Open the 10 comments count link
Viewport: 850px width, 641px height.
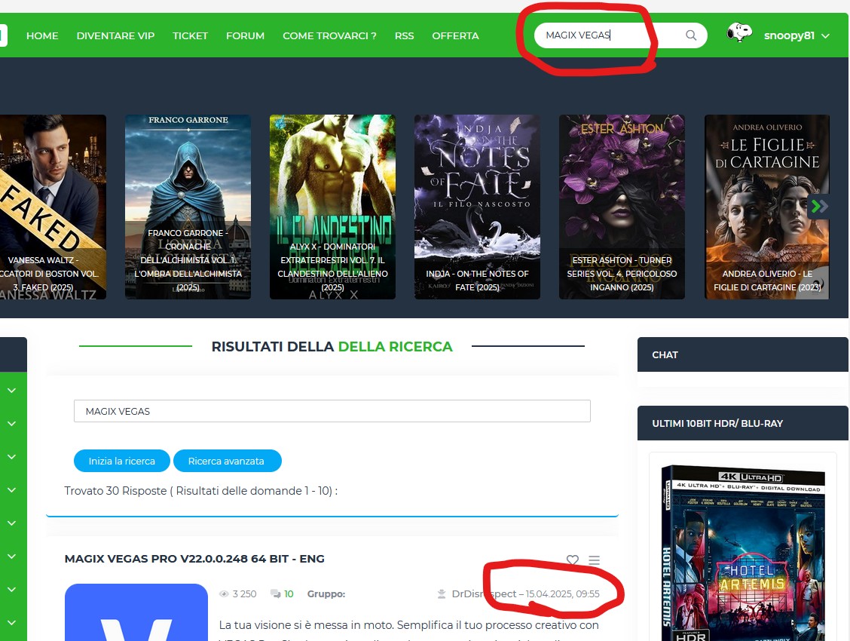click(x=289, y=593)
